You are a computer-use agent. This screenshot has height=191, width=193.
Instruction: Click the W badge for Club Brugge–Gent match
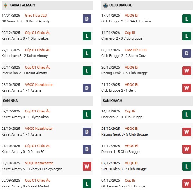point(187,88)
